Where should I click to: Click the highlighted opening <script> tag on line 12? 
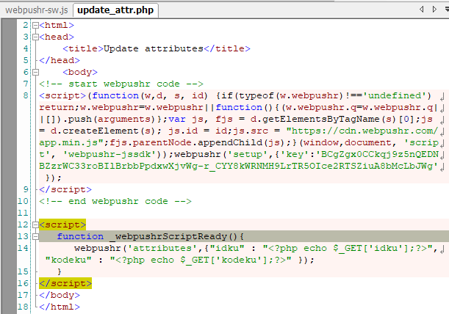click(62, 224)
